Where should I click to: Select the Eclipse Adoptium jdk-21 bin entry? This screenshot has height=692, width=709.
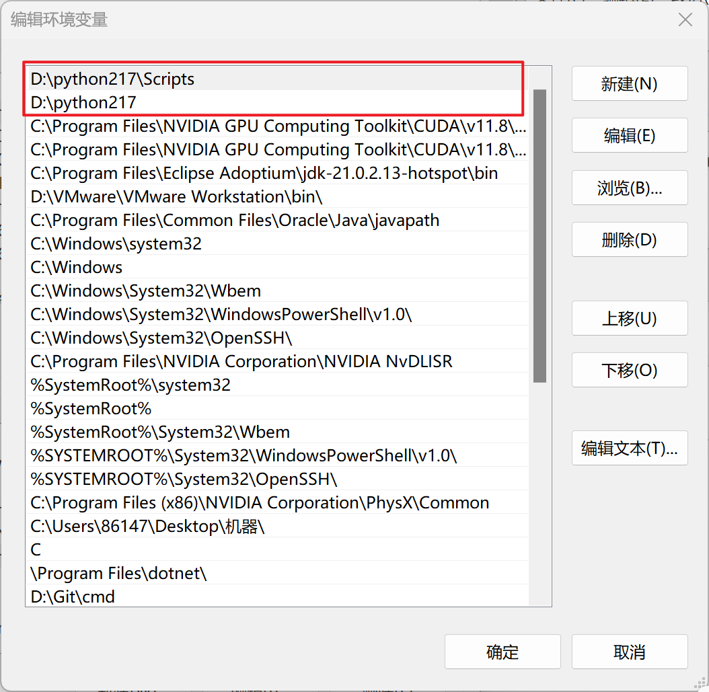[x=264, y=174]
